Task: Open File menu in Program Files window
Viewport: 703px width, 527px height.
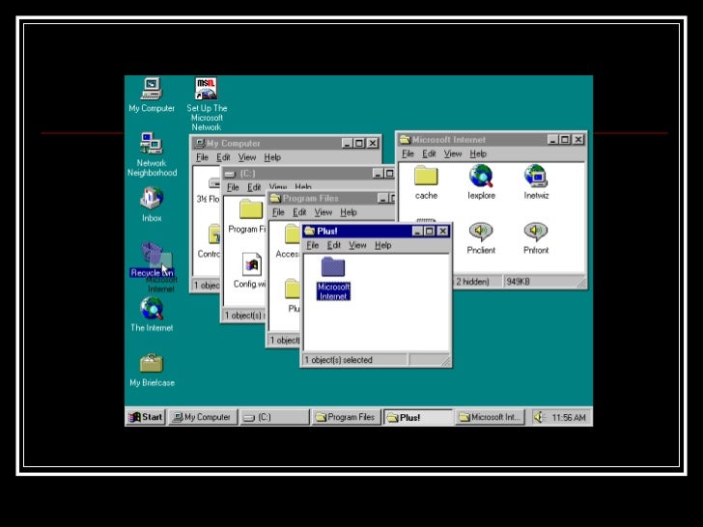Action: click(278, 212)
